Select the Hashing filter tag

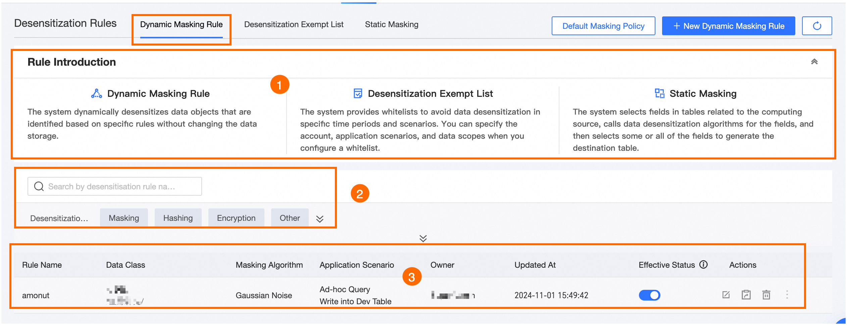[x=178, y=218]
